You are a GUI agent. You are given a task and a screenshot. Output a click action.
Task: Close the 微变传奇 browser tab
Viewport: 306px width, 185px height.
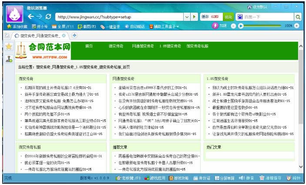pos(64,35)
